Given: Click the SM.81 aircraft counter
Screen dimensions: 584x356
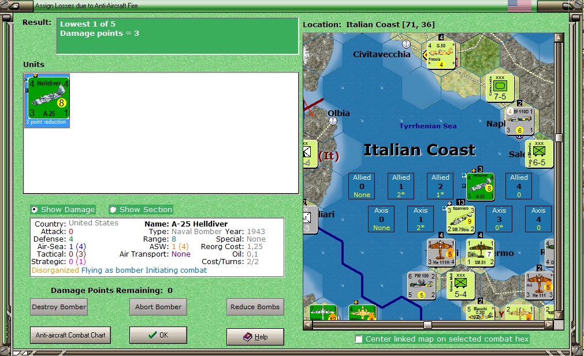Looking at the screenshot, I should click(481, 253).
